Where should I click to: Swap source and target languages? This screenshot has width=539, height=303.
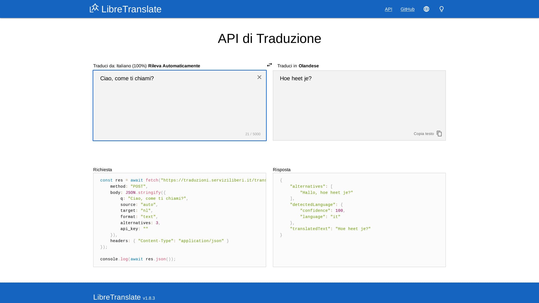[x=269, y=65]
